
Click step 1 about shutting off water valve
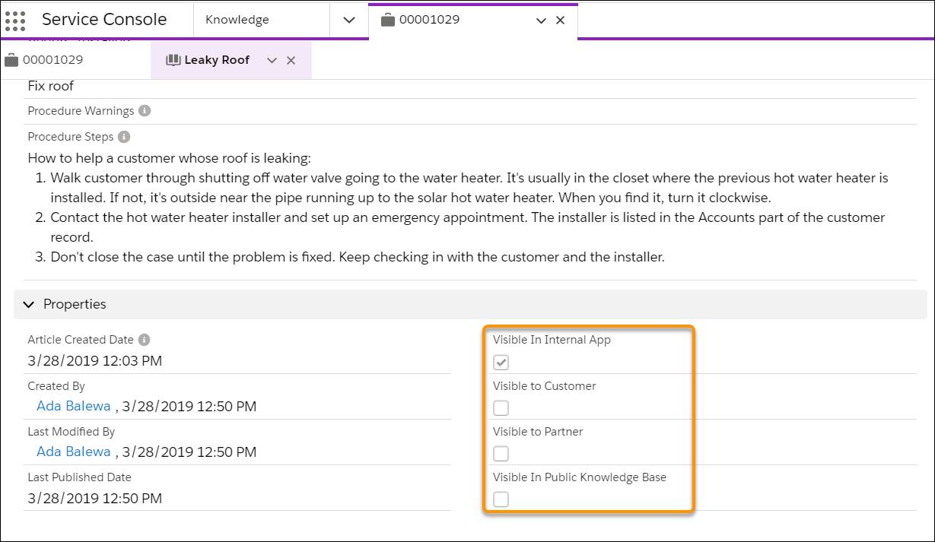(469, 188)
